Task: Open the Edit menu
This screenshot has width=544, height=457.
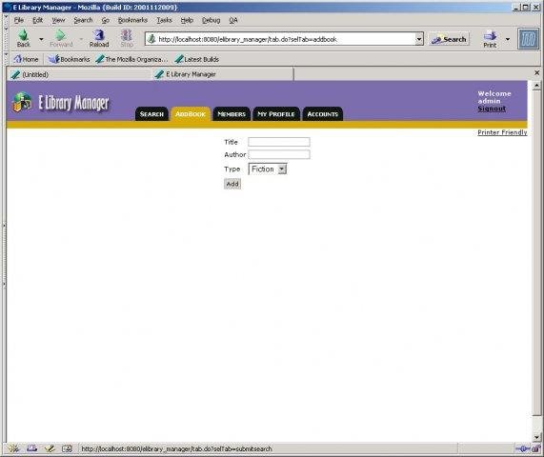Action: tap(37, 20)
